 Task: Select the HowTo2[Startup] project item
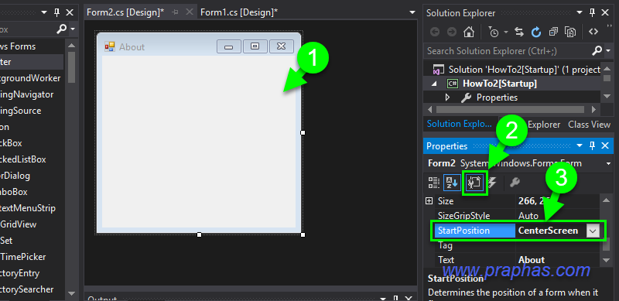pos(499,84)
